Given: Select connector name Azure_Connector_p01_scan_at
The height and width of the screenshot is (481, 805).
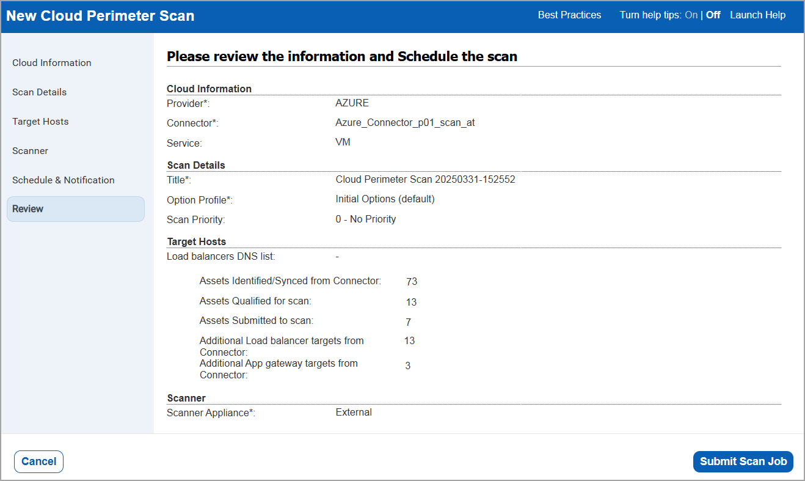Looking at the screenshot, I should click(405, 123).
